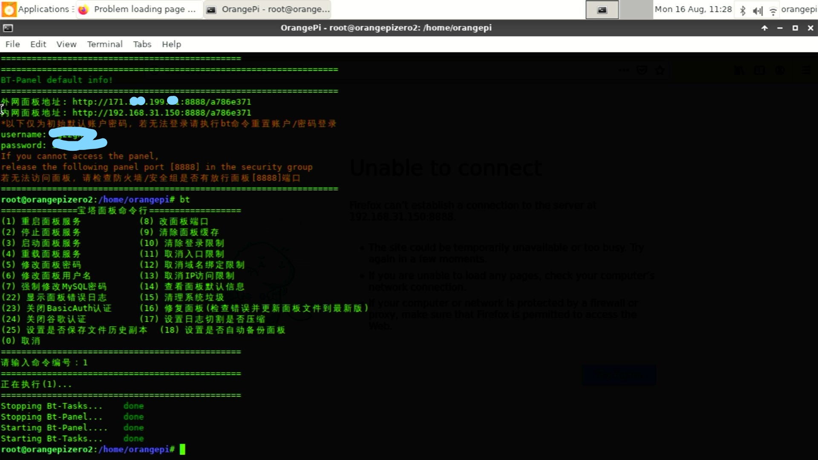Viewport: 818px width, 460px height.
Task: Open the View menu
Action: point(66,44)
